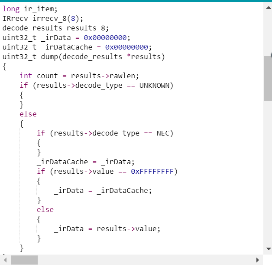Click the 'results->value == 0xFFFFFFFF' condition
Image resolution: width=272 pixels, height=265 pixels.
pos(107,172)
